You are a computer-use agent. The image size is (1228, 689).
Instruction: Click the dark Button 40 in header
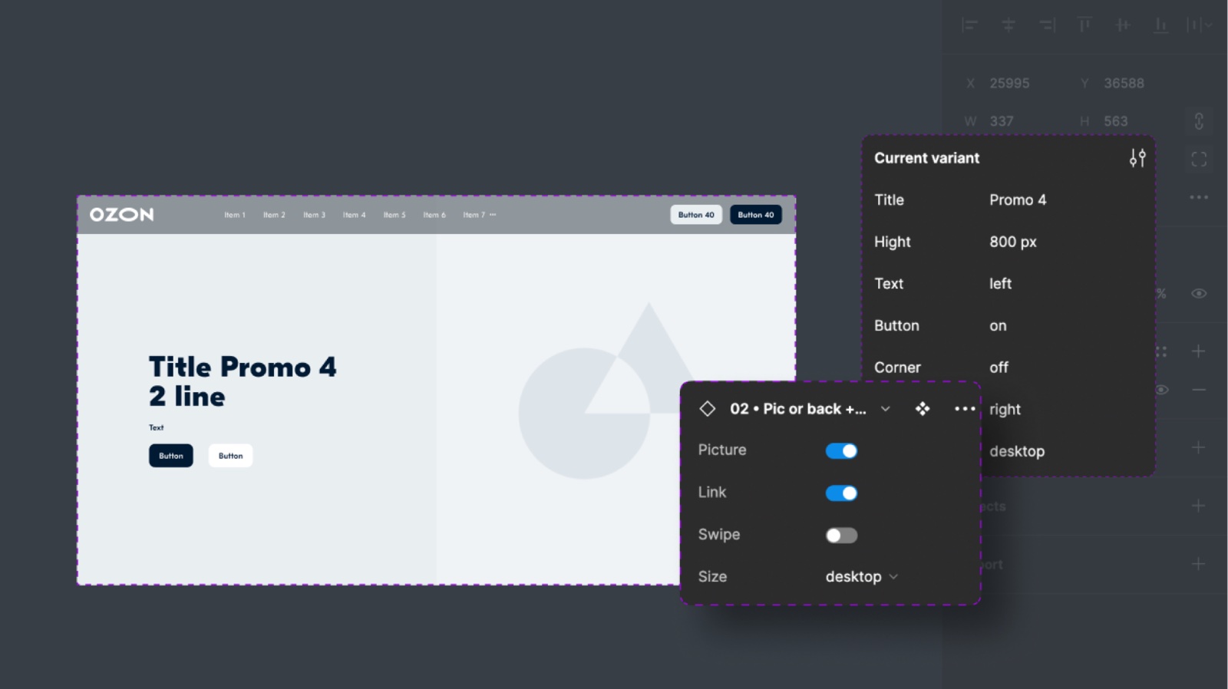[756, 215]
